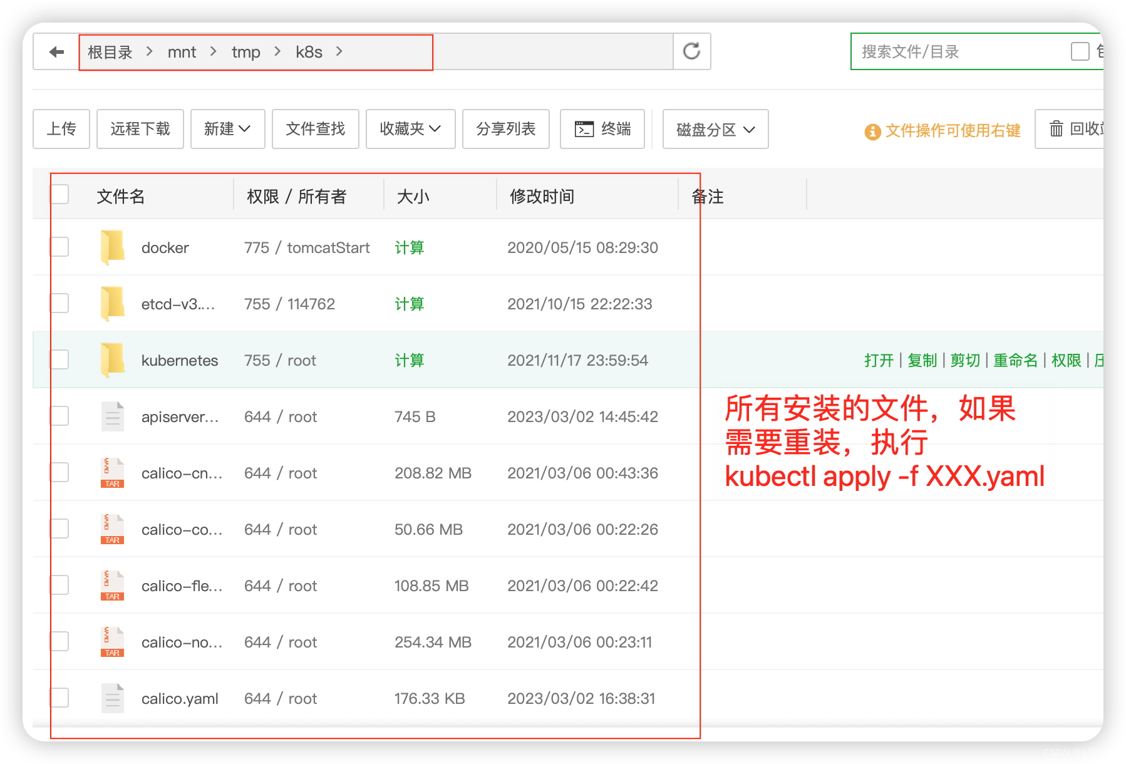Screen dimensions: 1126x764
Task: Click 755 / 114762 permission of etcd
Action: (289, 304)
